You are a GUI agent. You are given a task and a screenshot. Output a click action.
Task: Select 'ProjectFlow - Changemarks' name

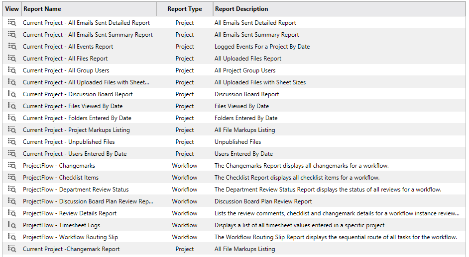coord(59,166)
